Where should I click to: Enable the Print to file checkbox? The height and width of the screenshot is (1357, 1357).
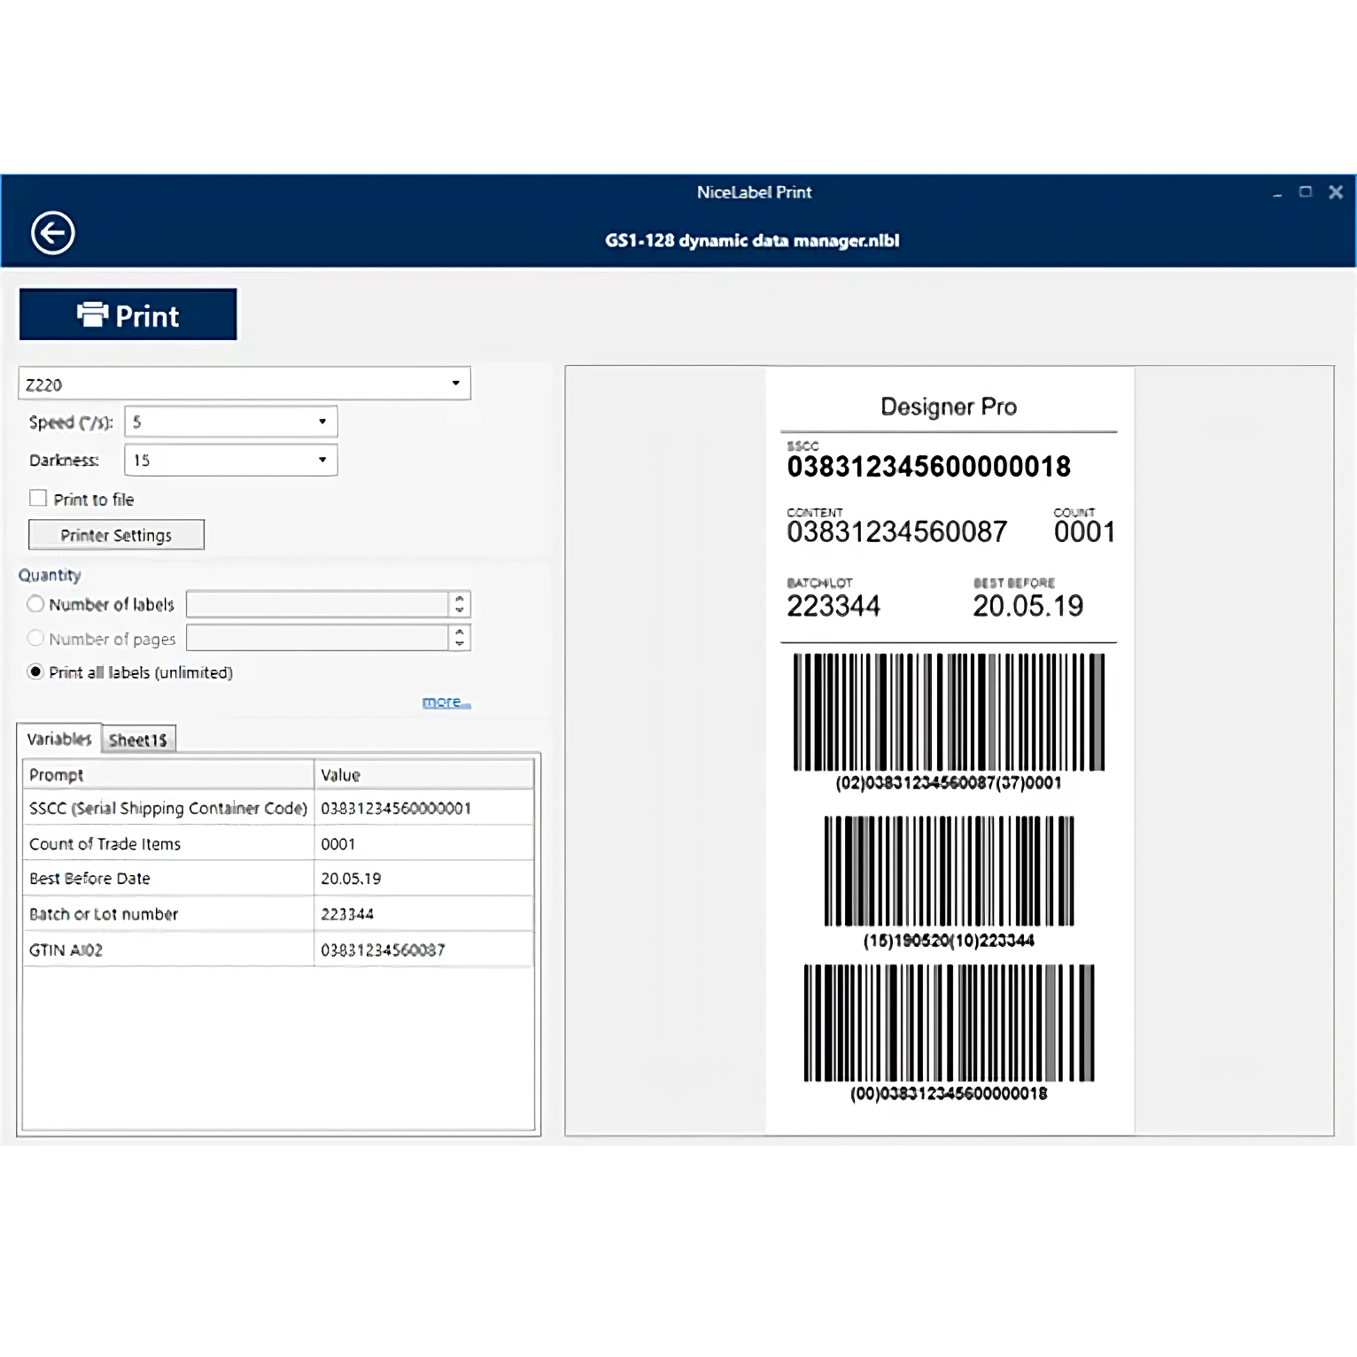(x=38, y=499)
